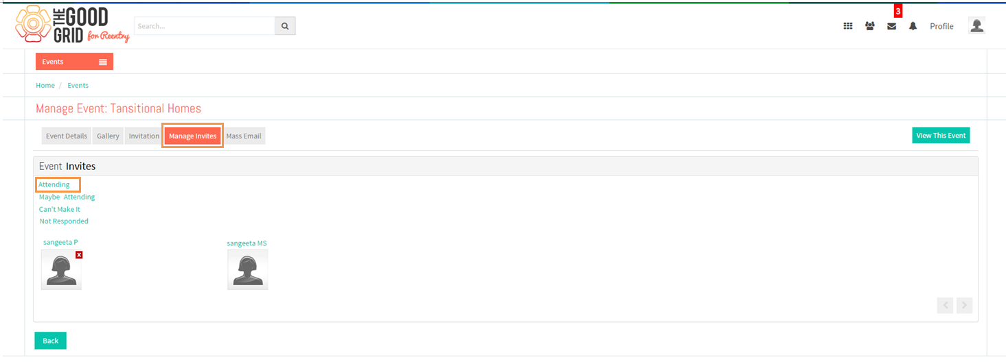Click the View This Event button
The width and height of the screenshot is (1006, 364).
point(941,135)
